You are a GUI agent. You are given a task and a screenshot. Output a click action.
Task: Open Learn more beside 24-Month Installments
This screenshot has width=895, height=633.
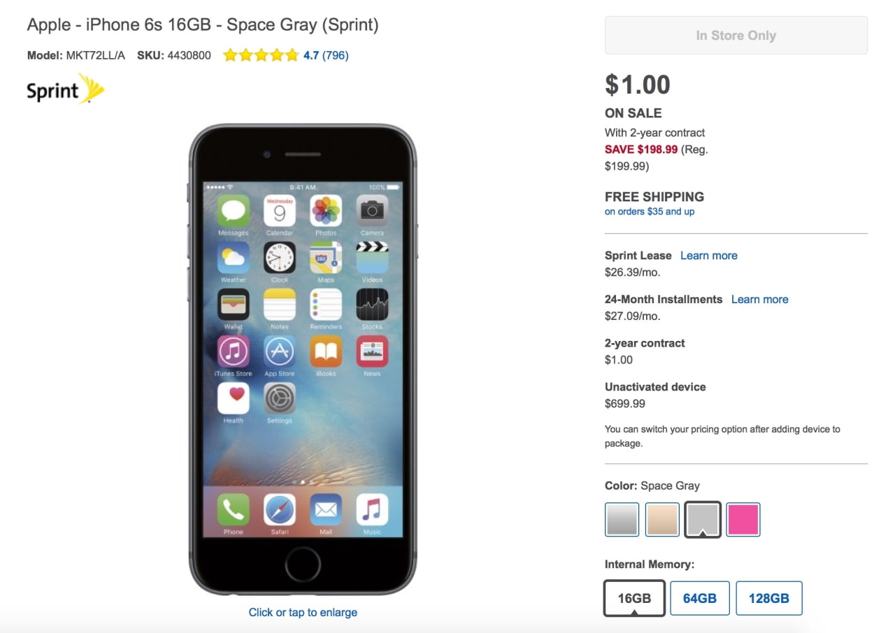760,300
